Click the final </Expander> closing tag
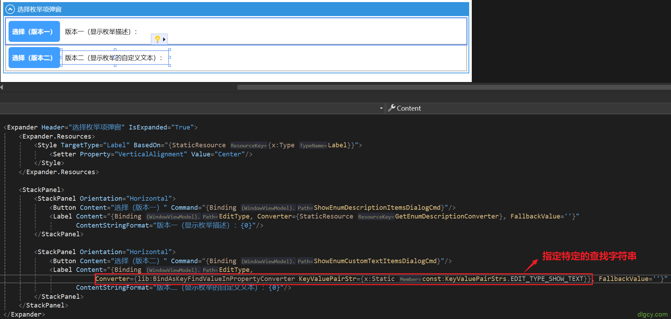Screen dimensions: 671x319 tap(24, 314)
